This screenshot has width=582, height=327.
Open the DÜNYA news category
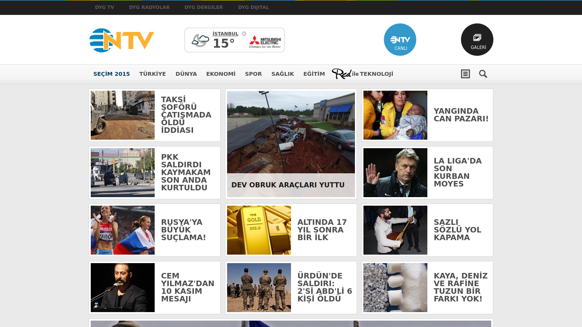pyautogui.click(x=186, y=74)
